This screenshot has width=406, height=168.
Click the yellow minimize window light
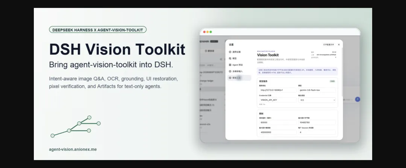click(x=208, y=32)
